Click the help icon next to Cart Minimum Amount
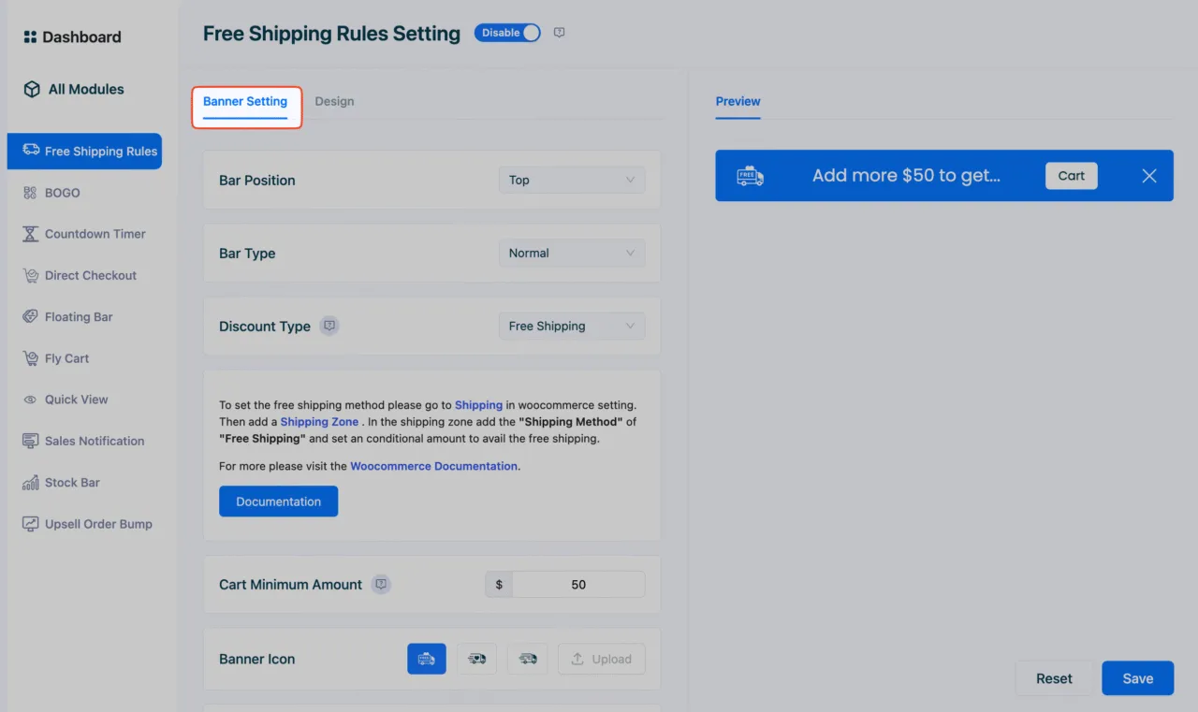Image resolution: width=1198 pixels, height=712 pixels. [x=381, y=584]
